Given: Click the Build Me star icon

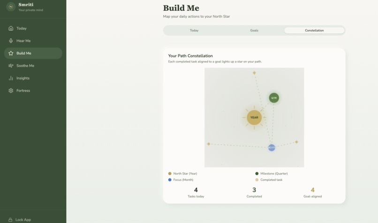Looking at the screenshot, I should 11,53.
